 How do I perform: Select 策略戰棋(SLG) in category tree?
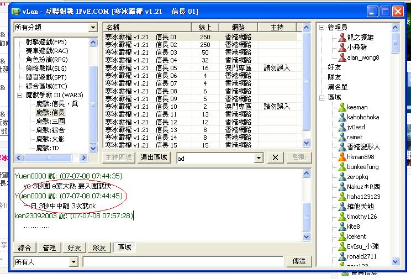click(x=46, y=69)
